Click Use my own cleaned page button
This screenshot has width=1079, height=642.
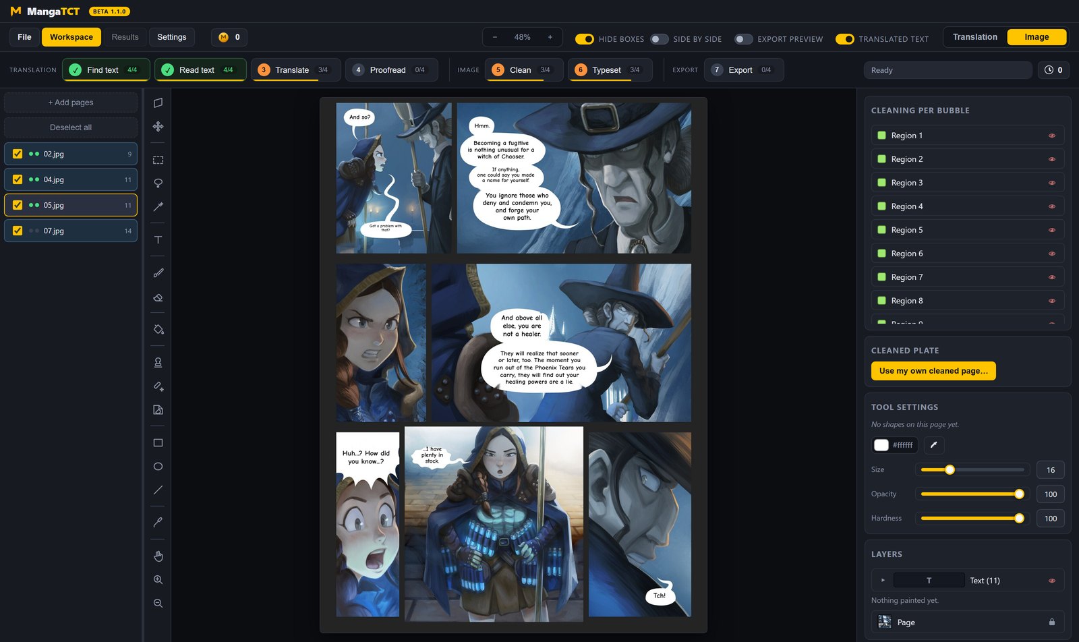click(933, 371)
